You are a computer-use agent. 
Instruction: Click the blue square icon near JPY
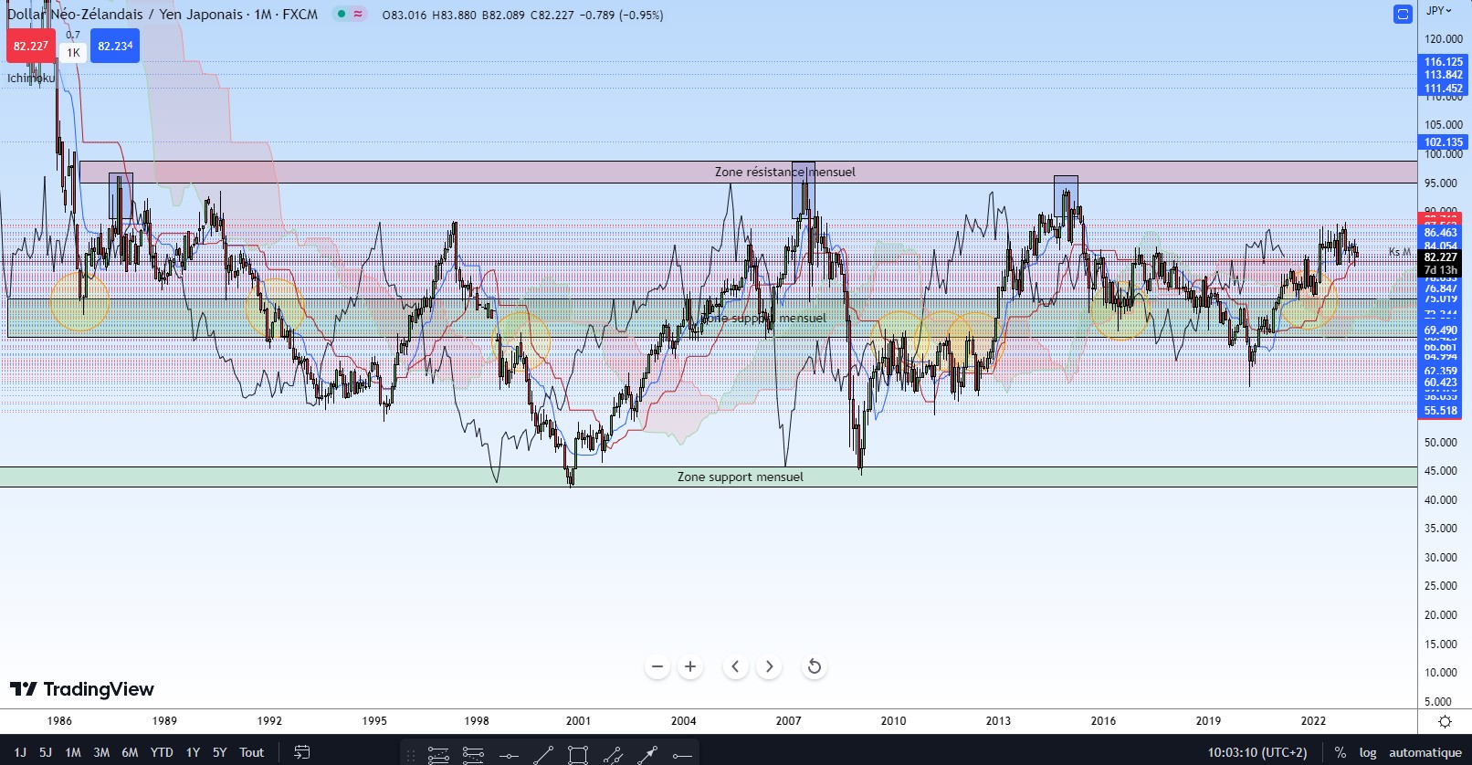coord(1404,15)
